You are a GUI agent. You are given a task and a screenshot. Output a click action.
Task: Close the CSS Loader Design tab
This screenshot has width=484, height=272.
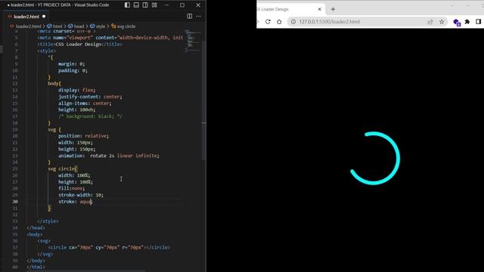[319, 9]
